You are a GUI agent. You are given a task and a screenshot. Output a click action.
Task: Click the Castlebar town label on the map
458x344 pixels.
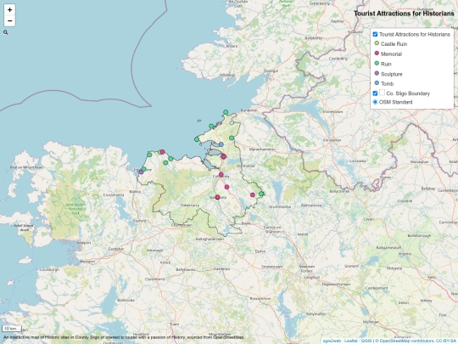[x=116, y=249]
